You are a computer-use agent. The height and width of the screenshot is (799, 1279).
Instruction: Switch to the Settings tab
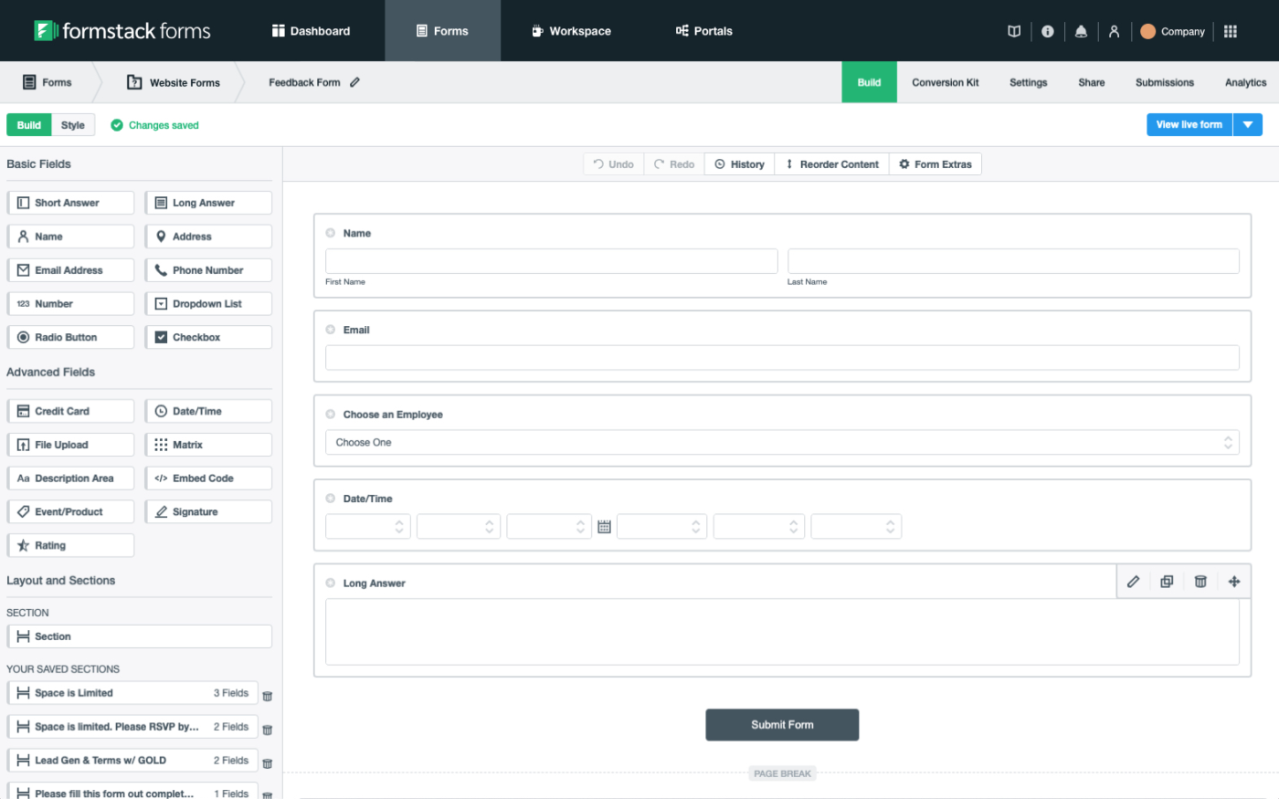(x=1028, y=82)
